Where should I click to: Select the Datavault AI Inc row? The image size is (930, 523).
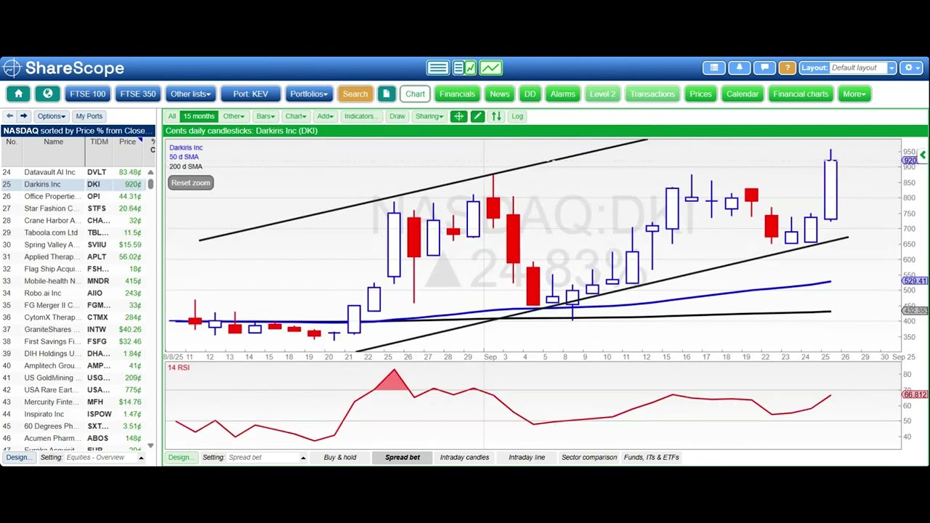click(x=73, y=172)
